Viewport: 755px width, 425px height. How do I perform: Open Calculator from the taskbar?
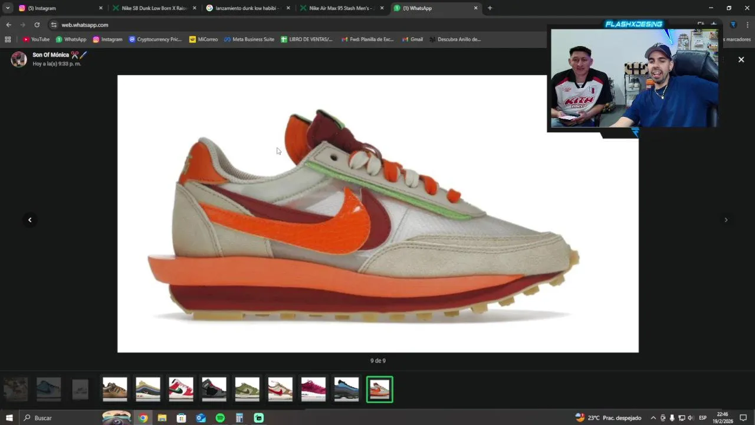point(239,418)
